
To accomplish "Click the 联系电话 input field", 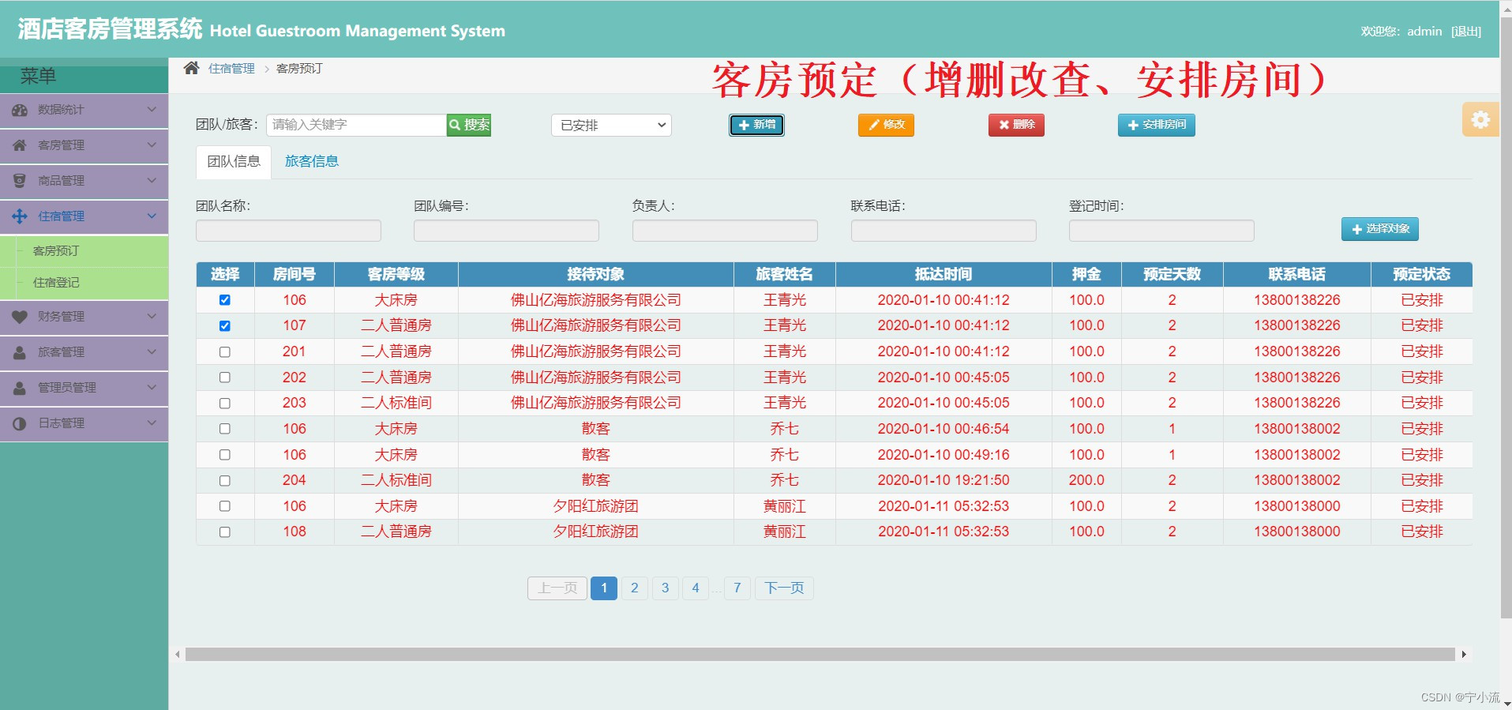I will 944,231.
